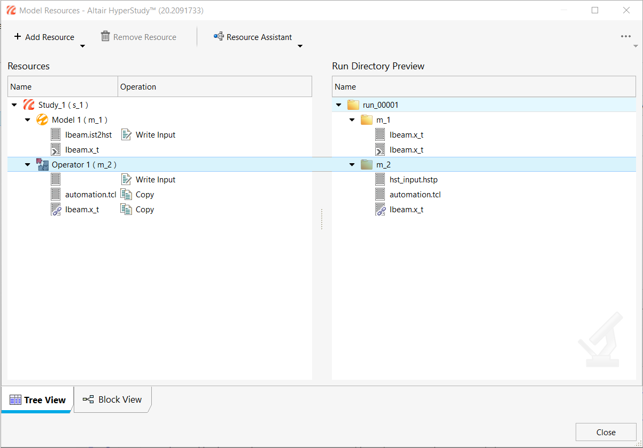Click linked Ibeam.x_t icon under m_2

(x=381, y=209)
